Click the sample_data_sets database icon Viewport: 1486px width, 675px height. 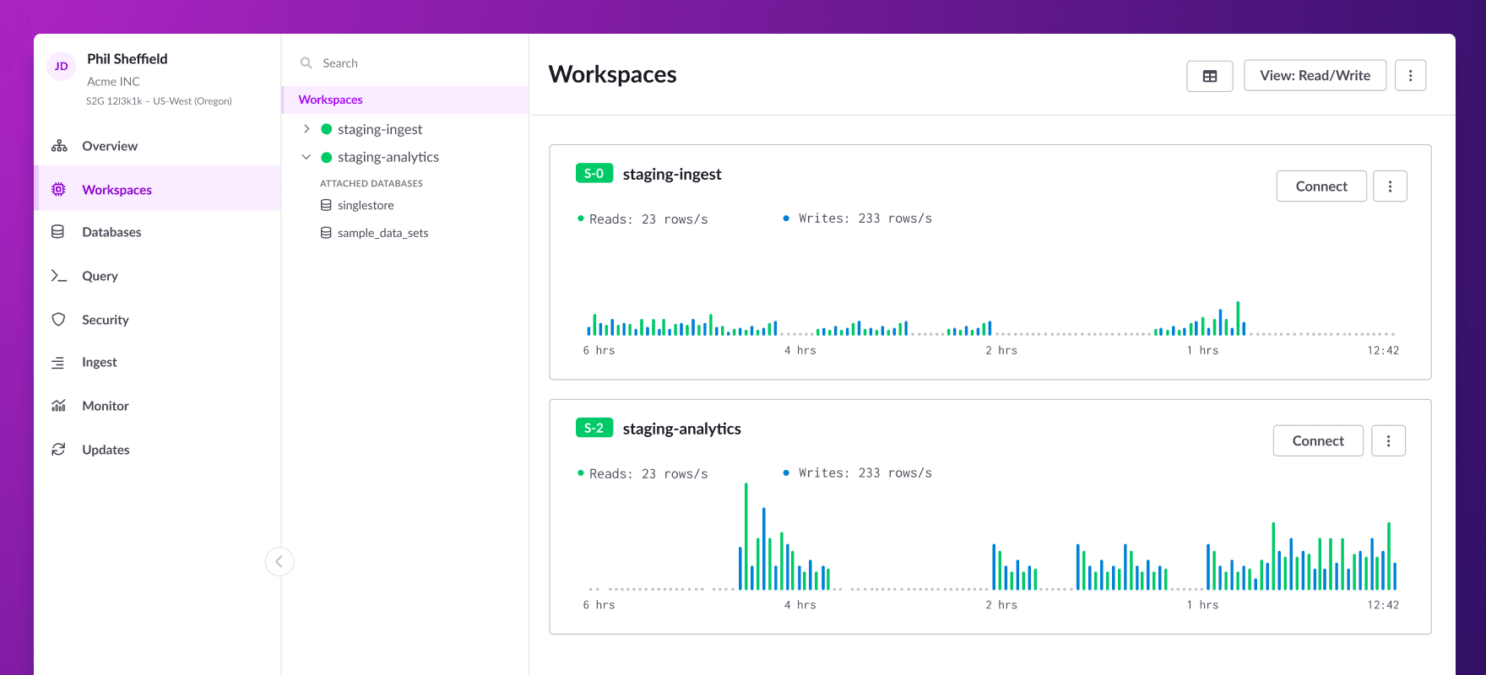326,233
